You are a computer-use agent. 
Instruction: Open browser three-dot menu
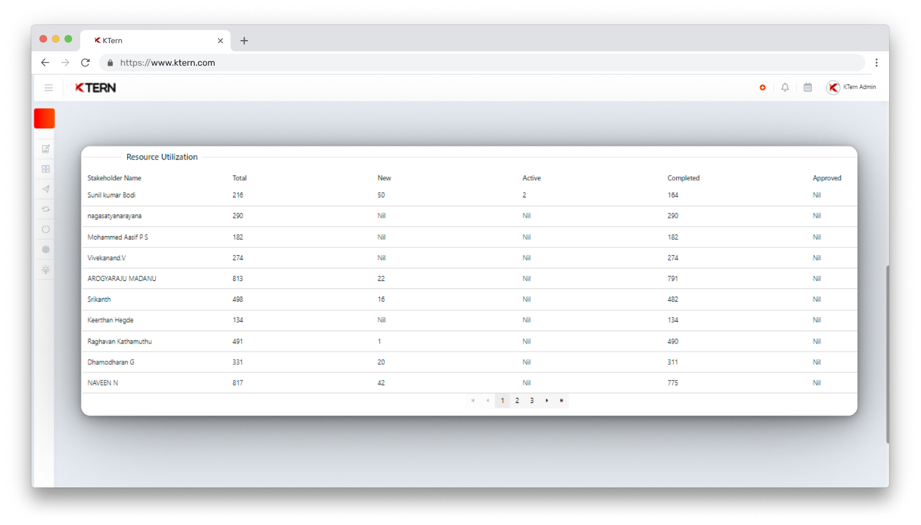click(877, 63)
